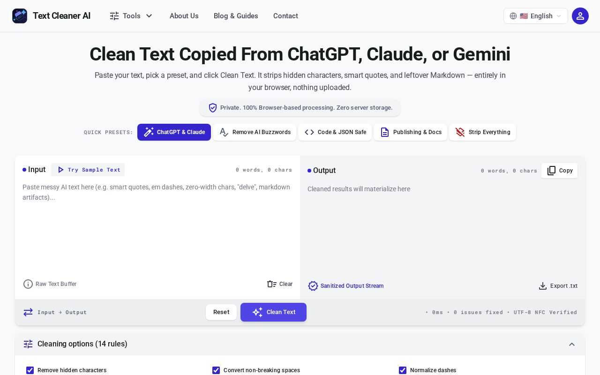Image resolution: width=600 pixels, height=375 pixels.
Task: Go to the About Us page
Action: [184, 16]
